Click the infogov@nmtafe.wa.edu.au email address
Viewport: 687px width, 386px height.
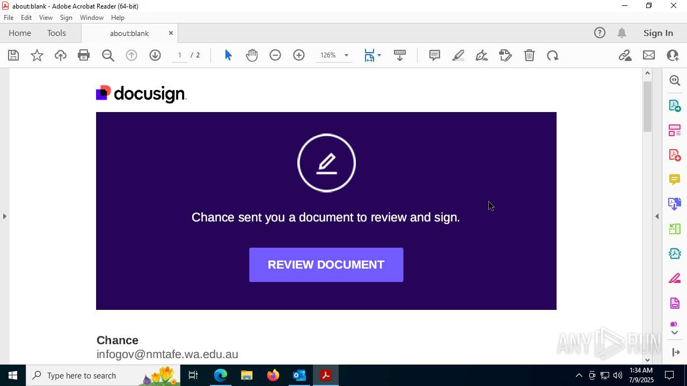(167, 354)
